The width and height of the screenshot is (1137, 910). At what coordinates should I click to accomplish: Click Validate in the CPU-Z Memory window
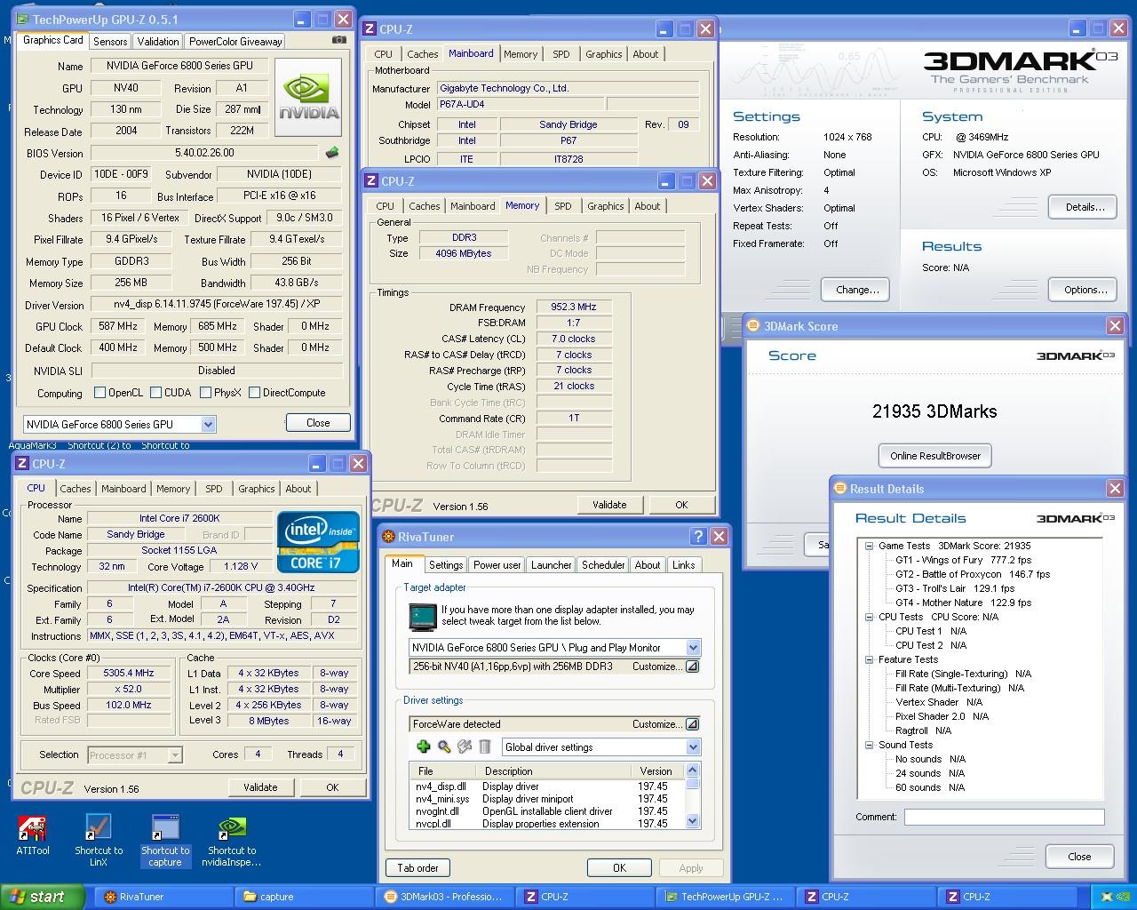tap(609, 505)
